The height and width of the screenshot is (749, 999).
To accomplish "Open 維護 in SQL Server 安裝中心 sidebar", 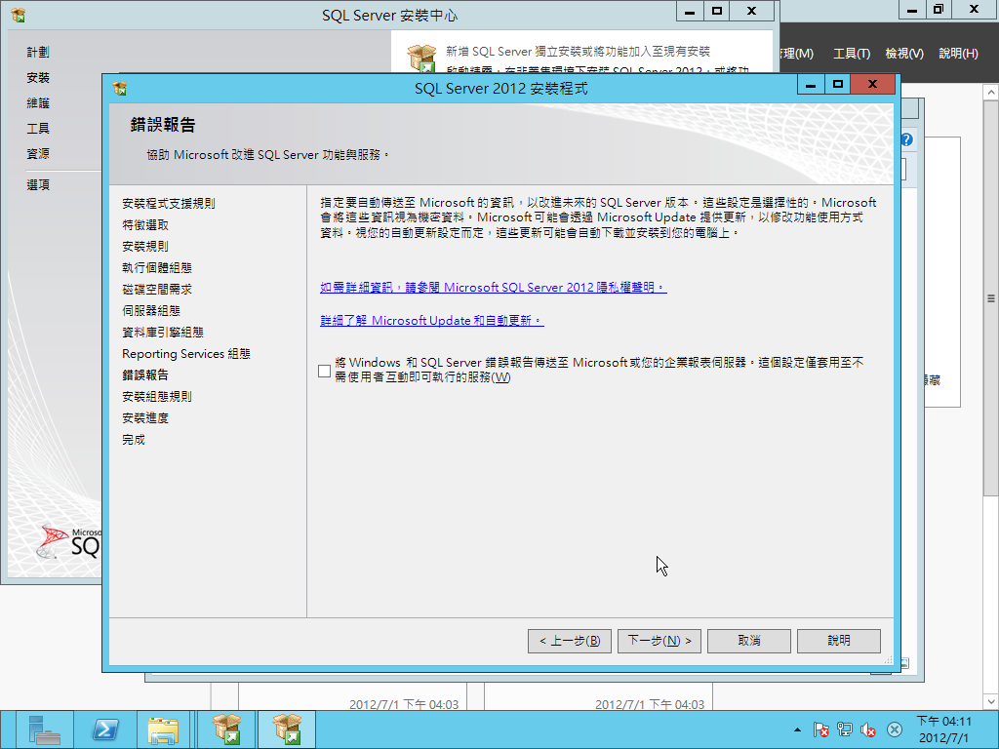I will (x=38, y=103).
